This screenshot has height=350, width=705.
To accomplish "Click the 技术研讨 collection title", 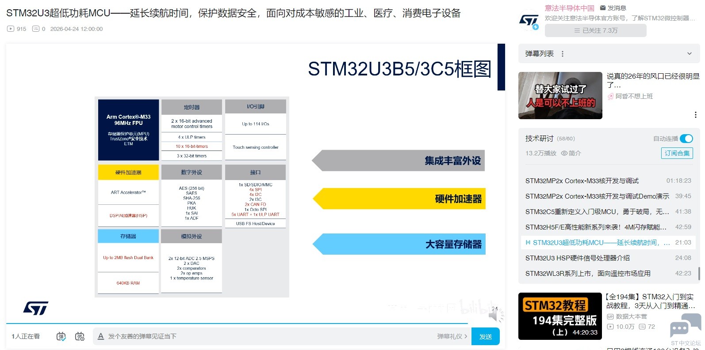I will pyautogui.click(x=539, y=139).
